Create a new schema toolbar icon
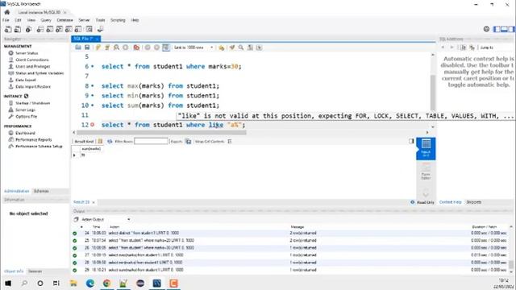 pos(40,29)
